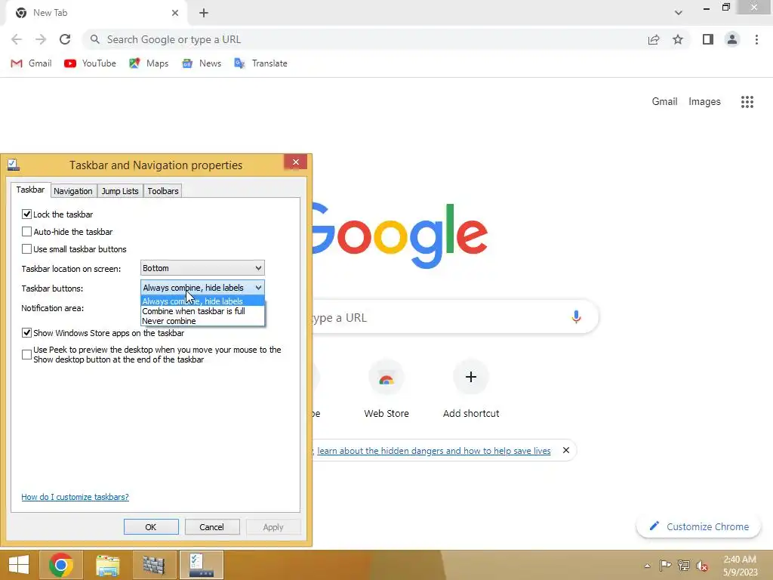Open How do I customize taskbars link
Screen dimensions: 773x580
[75, 497]
